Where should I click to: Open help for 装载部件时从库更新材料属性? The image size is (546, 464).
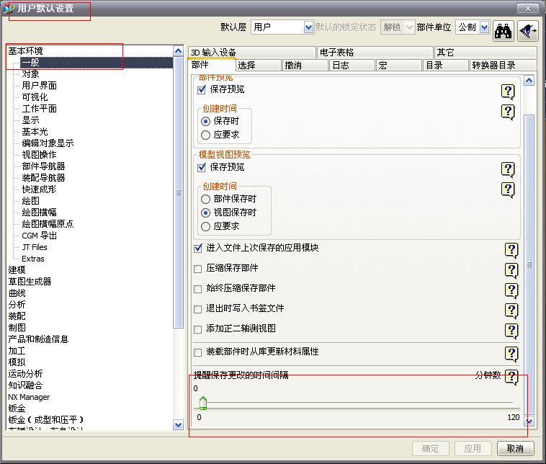[511, 354]
